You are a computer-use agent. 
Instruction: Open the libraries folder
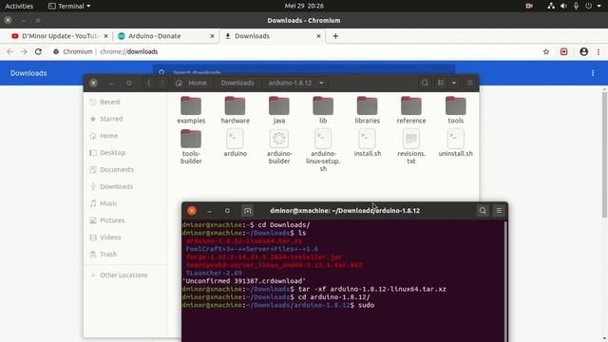coord(367,110)
